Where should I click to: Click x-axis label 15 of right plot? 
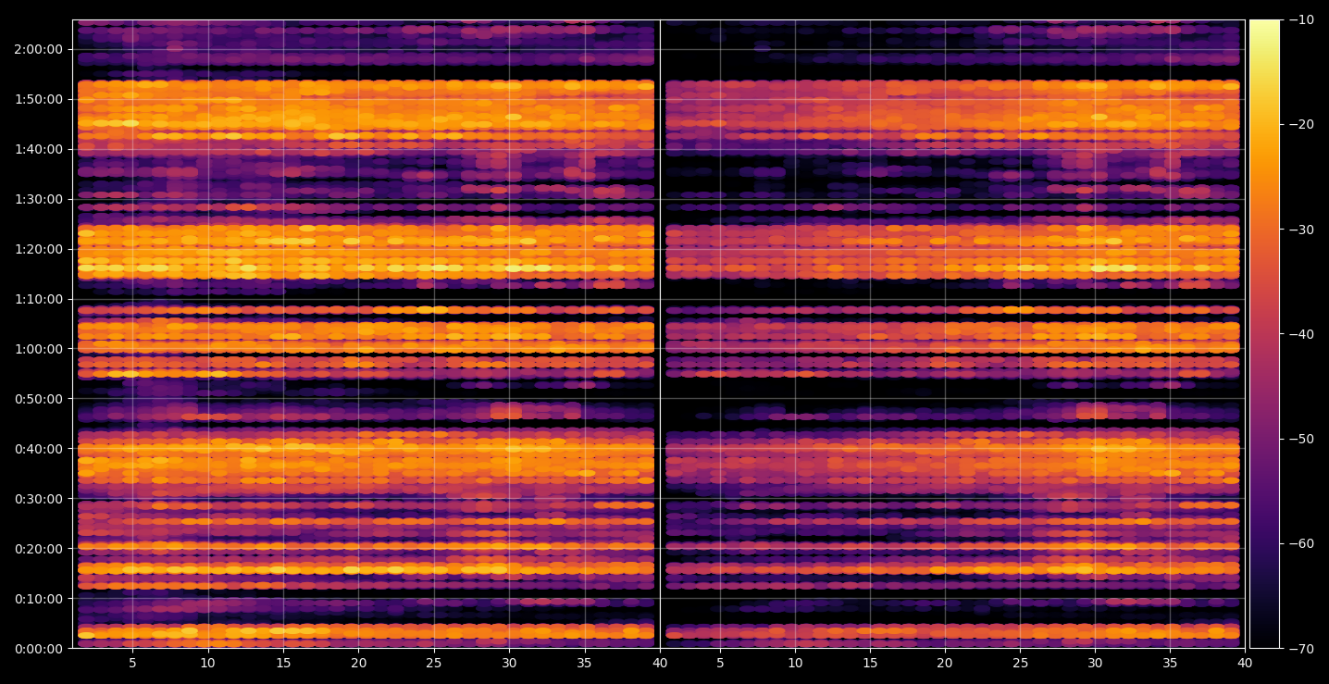870,664
